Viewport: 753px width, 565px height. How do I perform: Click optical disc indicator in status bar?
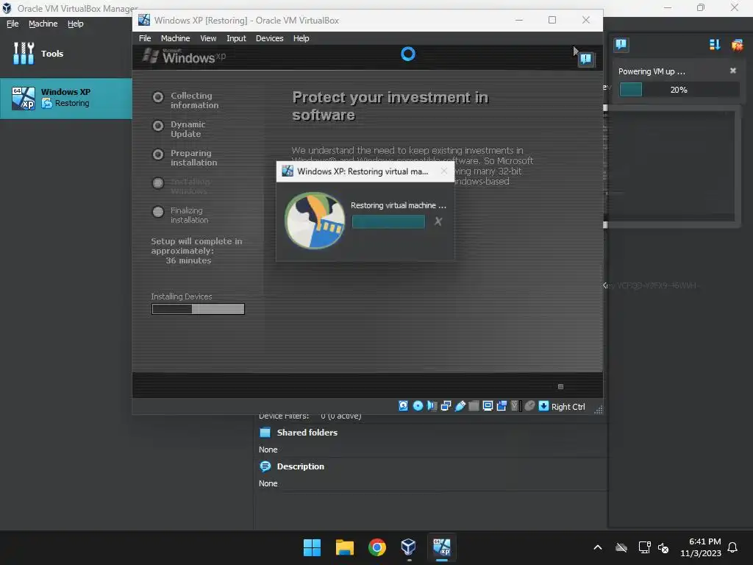click(418, 406)
